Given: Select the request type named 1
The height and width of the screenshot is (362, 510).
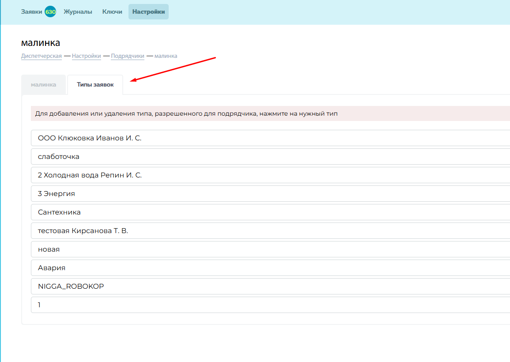Looking at the screenshot, I should [x=269, y=305].
